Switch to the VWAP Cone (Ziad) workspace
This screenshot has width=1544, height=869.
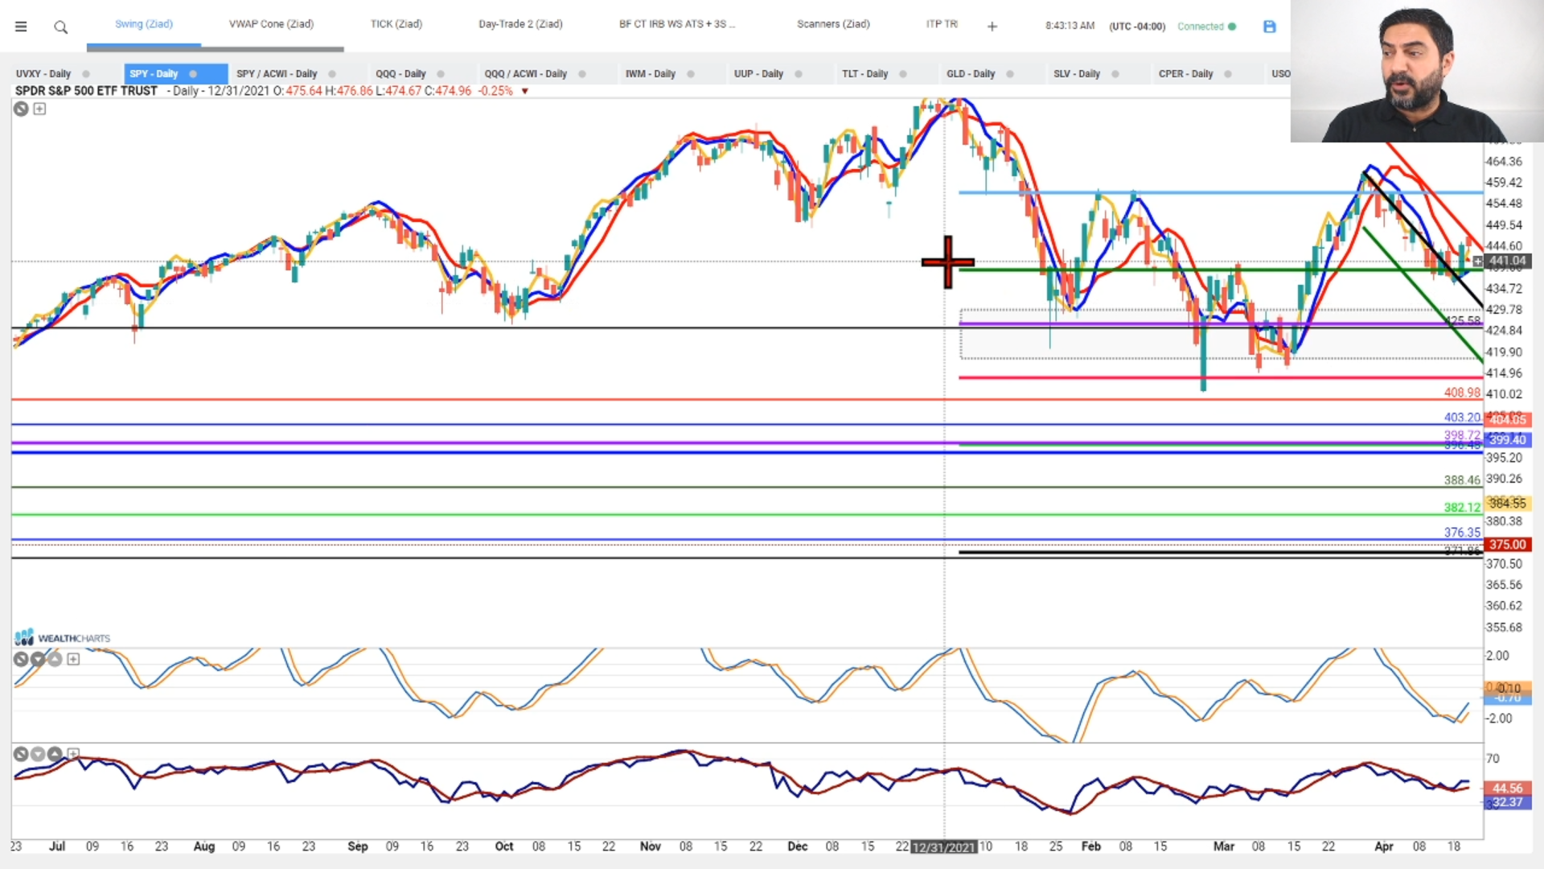pos(271,24)
